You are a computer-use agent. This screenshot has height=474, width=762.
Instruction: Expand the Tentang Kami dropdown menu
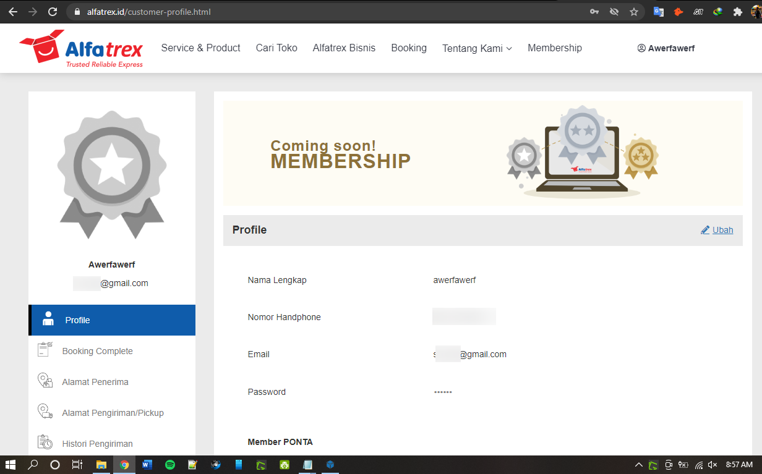pos(477,48)
